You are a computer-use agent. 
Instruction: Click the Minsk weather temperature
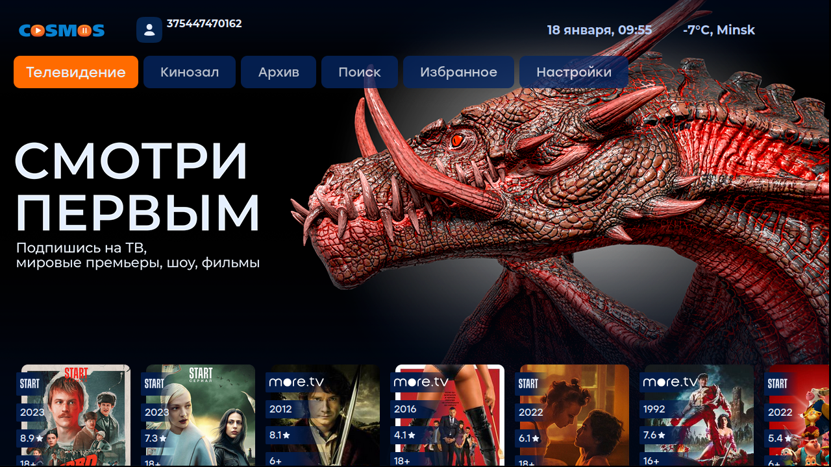point(719,30)
